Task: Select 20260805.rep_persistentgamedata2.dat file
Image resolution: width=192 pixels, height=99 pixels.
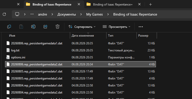Action: 80,78
